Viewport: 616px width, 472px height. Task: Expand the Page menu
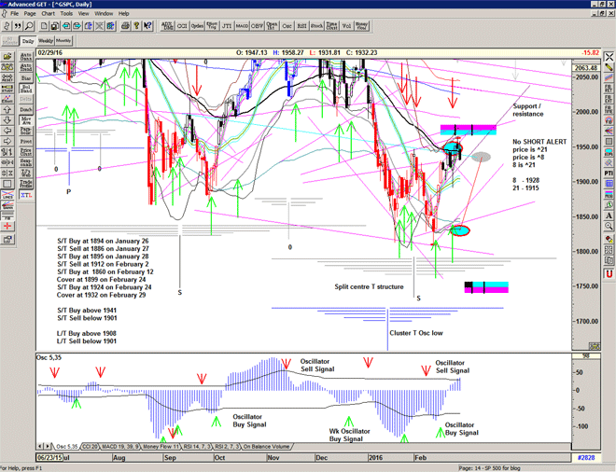[x=30, y=14]
